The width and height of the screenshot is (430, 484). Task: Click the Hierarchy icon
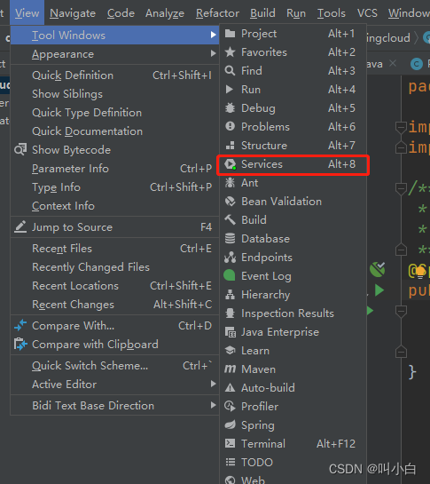[230, 295]
